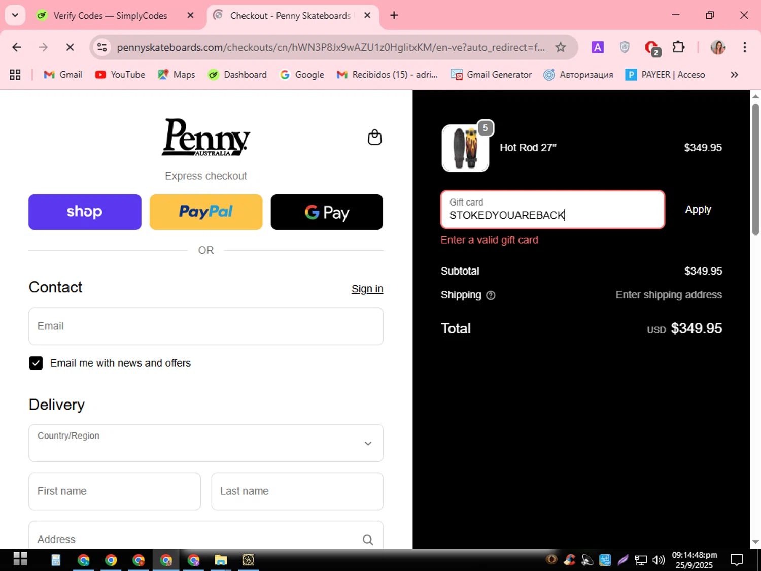
Task: Apply the gift card code
Action: [698, 210]
